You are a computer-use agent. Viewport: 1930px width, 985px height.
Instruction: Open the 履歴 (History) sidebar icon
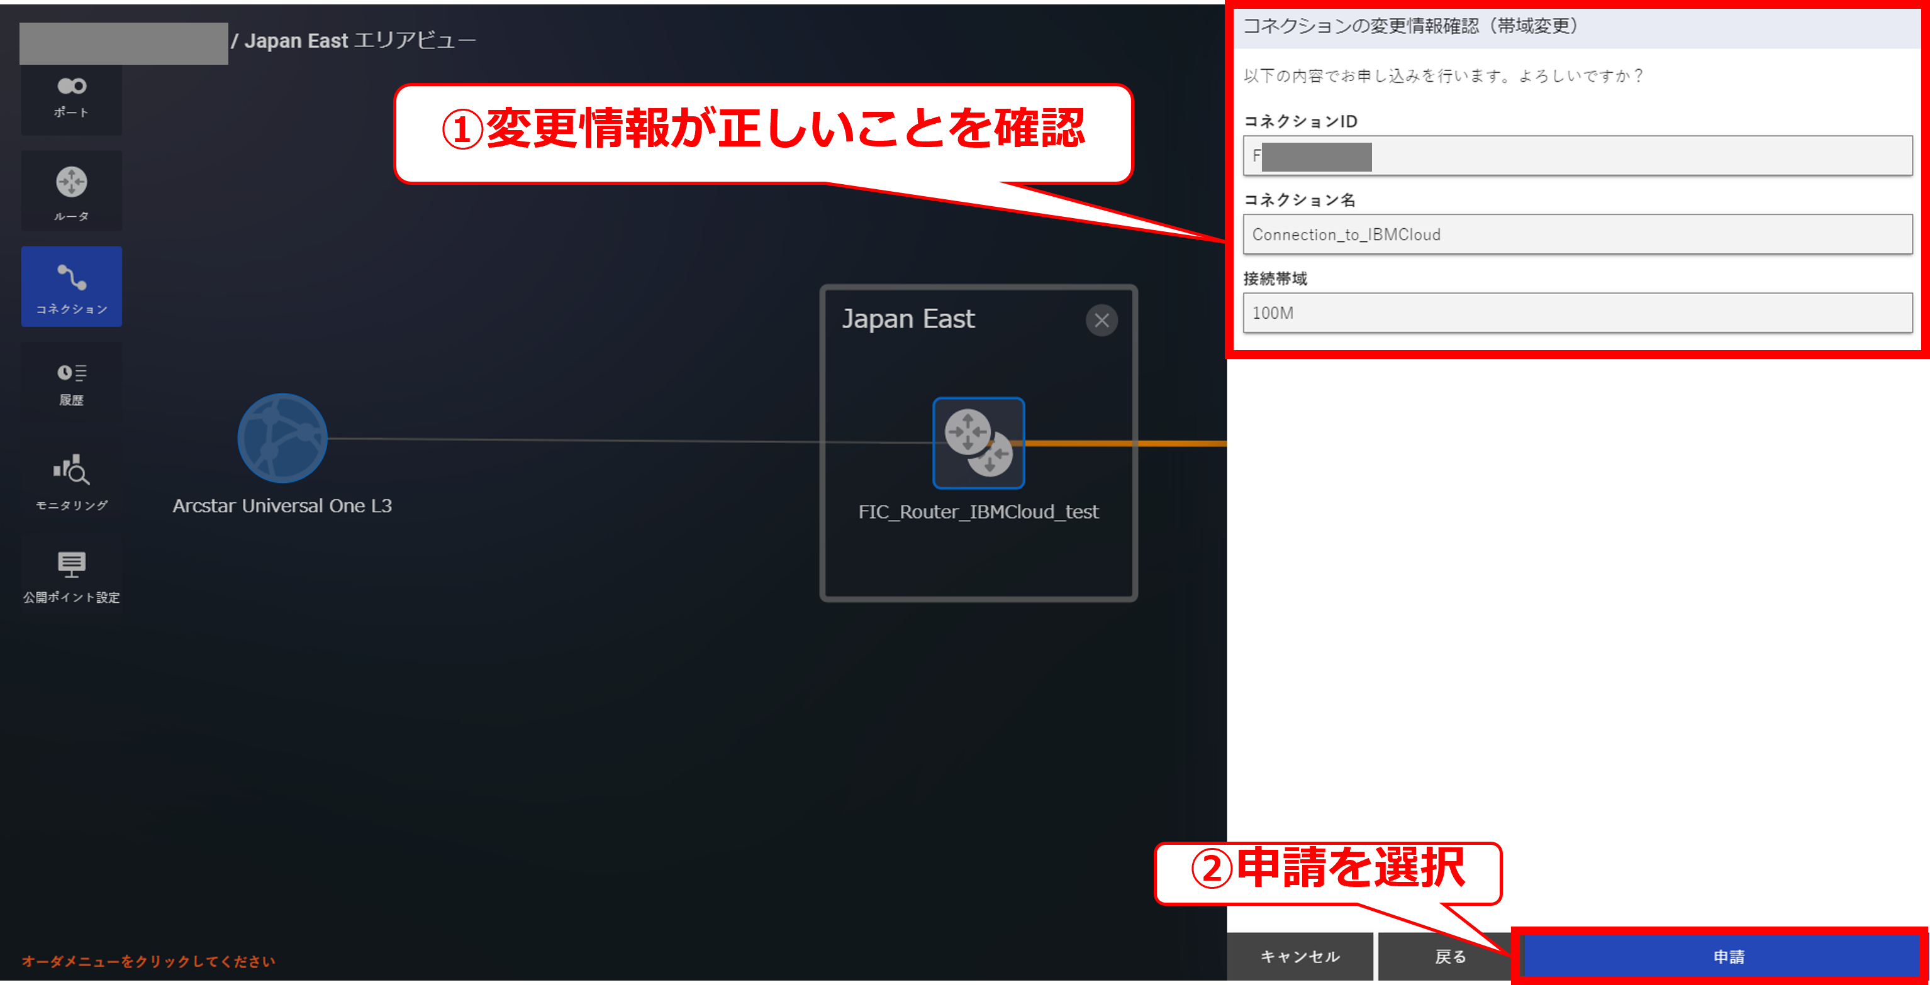tap(71, 383)
